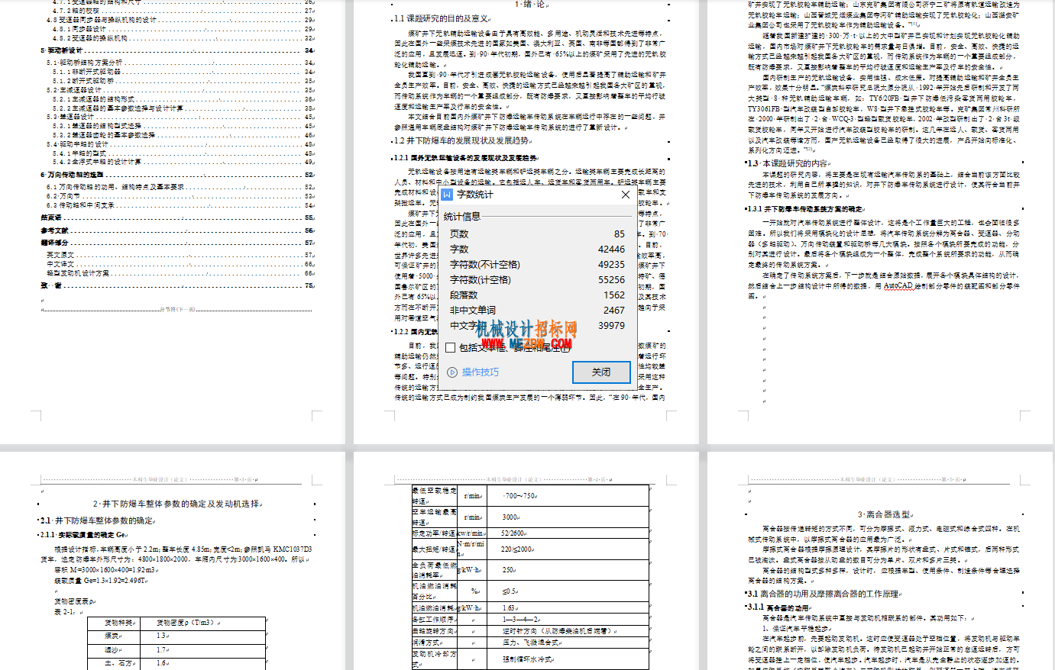Click the 段落数 value 1562

(614, 295)
